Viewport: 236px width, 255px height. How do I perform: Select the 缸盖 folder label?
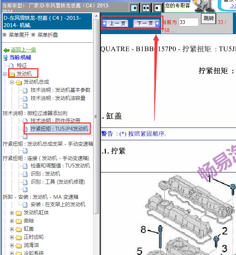[29, 229]
